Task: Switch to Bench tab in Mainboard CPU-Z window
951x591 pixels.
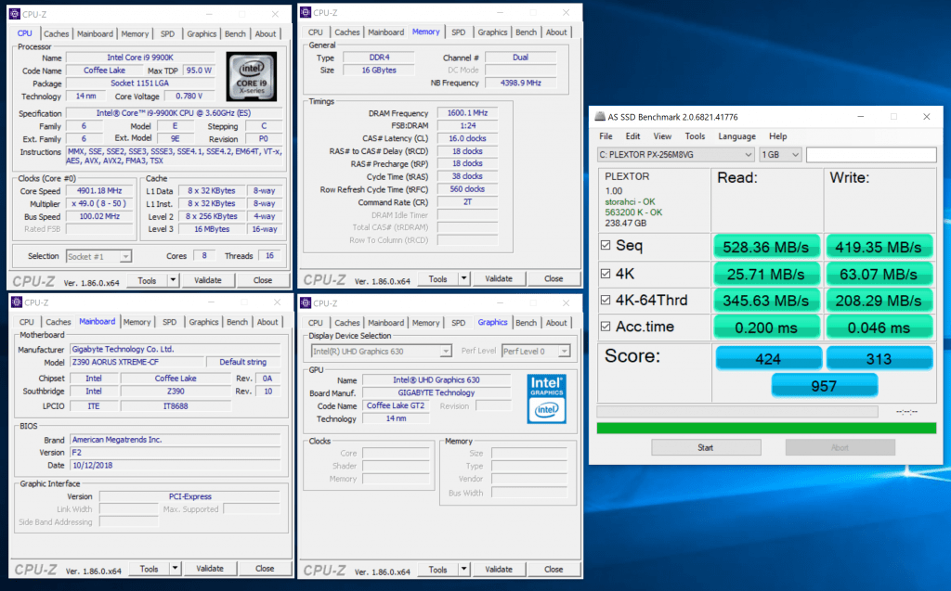Action: (237, 322)
